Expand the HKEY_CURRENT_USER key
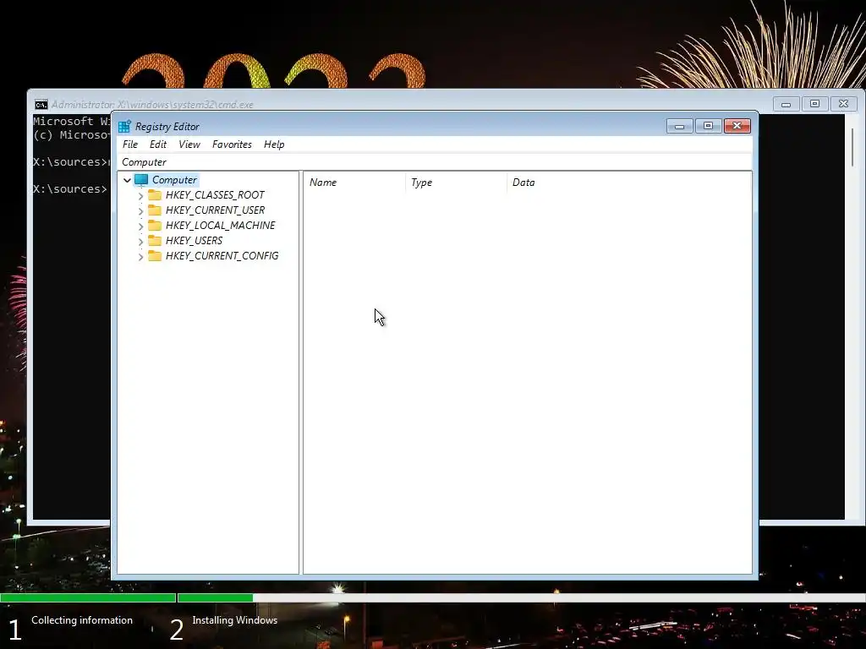The height and width of the screenshot is (649, 866). [x=141, y=210]
